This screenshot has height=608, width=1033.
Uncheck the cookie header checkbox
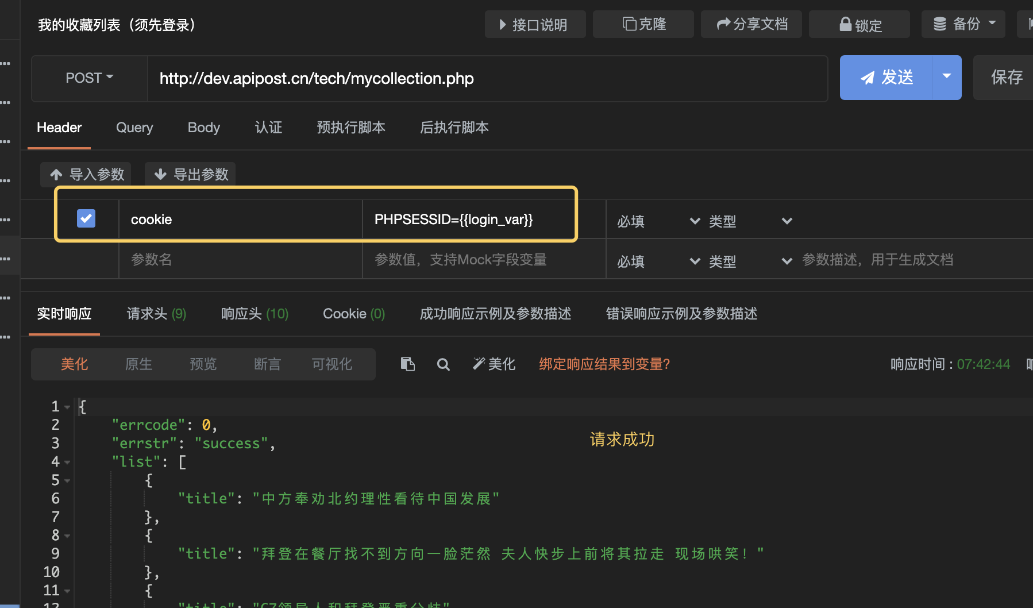click(86, 218)
